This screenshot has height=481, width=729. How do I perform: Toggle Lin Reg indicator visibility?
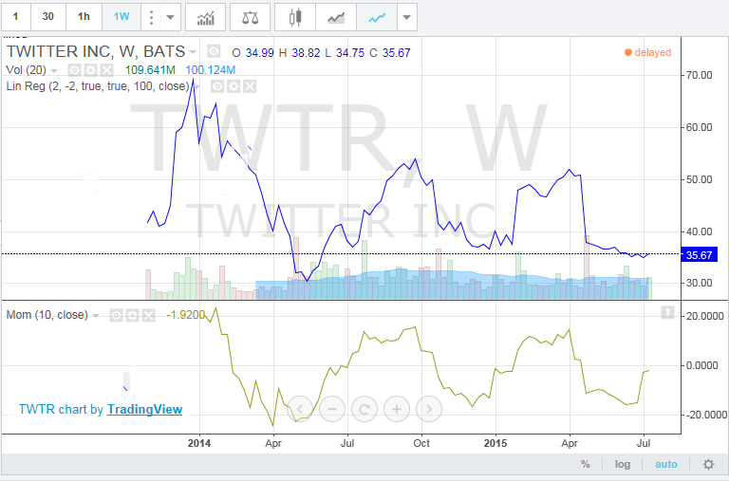[217, 86]
